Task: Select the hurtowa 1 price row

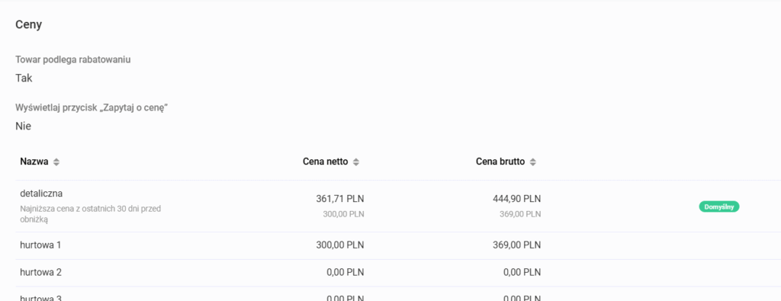Action: (x=398, y=246)
